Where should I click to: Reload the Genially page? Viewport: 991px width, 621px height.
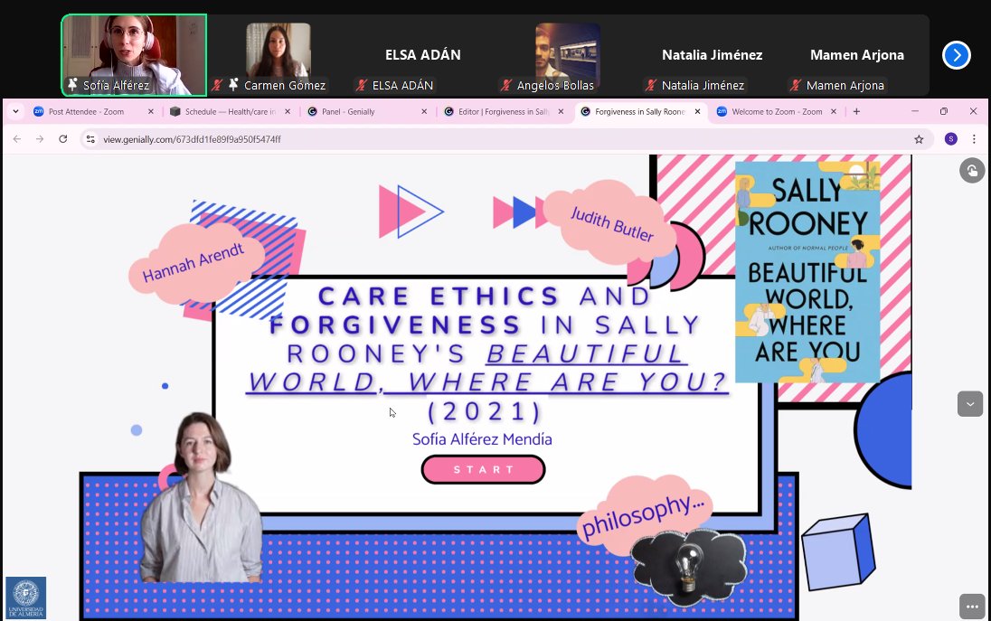pos(62,139)
